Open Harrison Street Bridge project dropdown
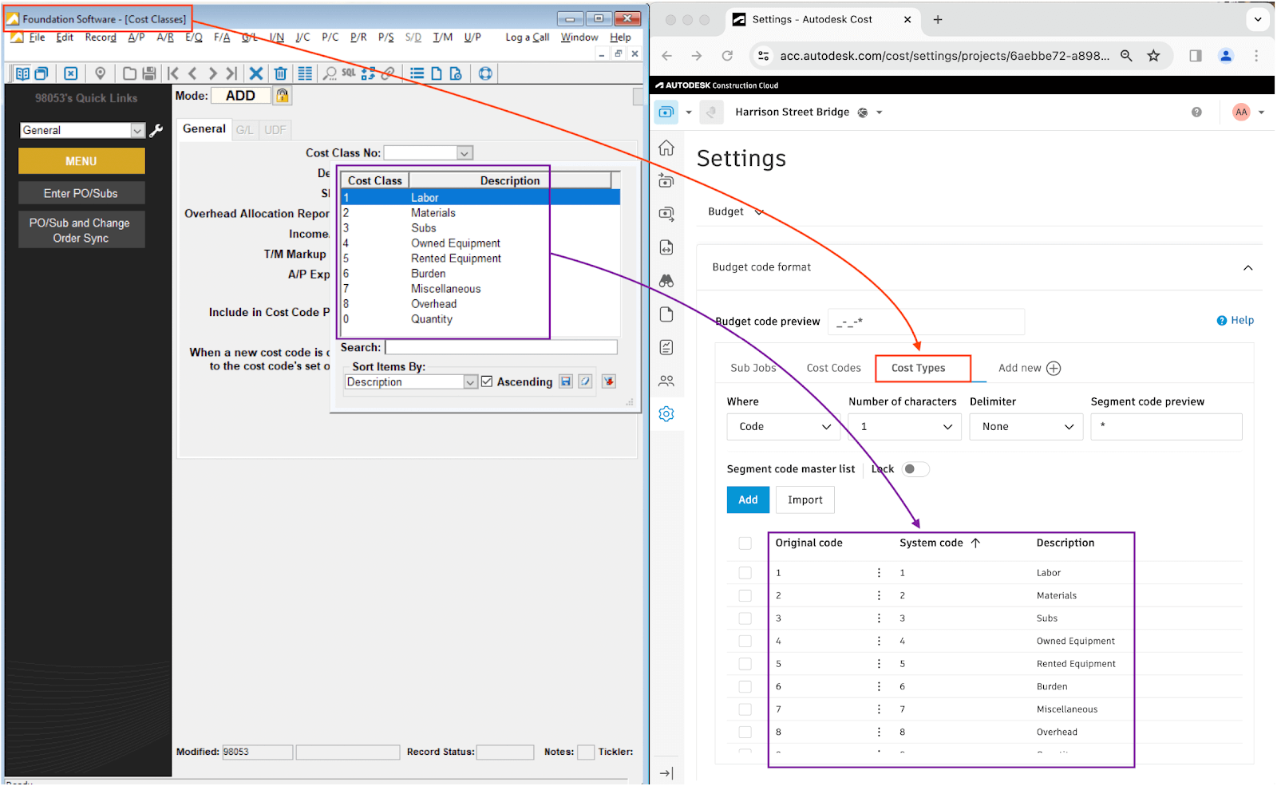This screenshot has width=1277, height=786. pyautogui.click(x=880, y=113)
